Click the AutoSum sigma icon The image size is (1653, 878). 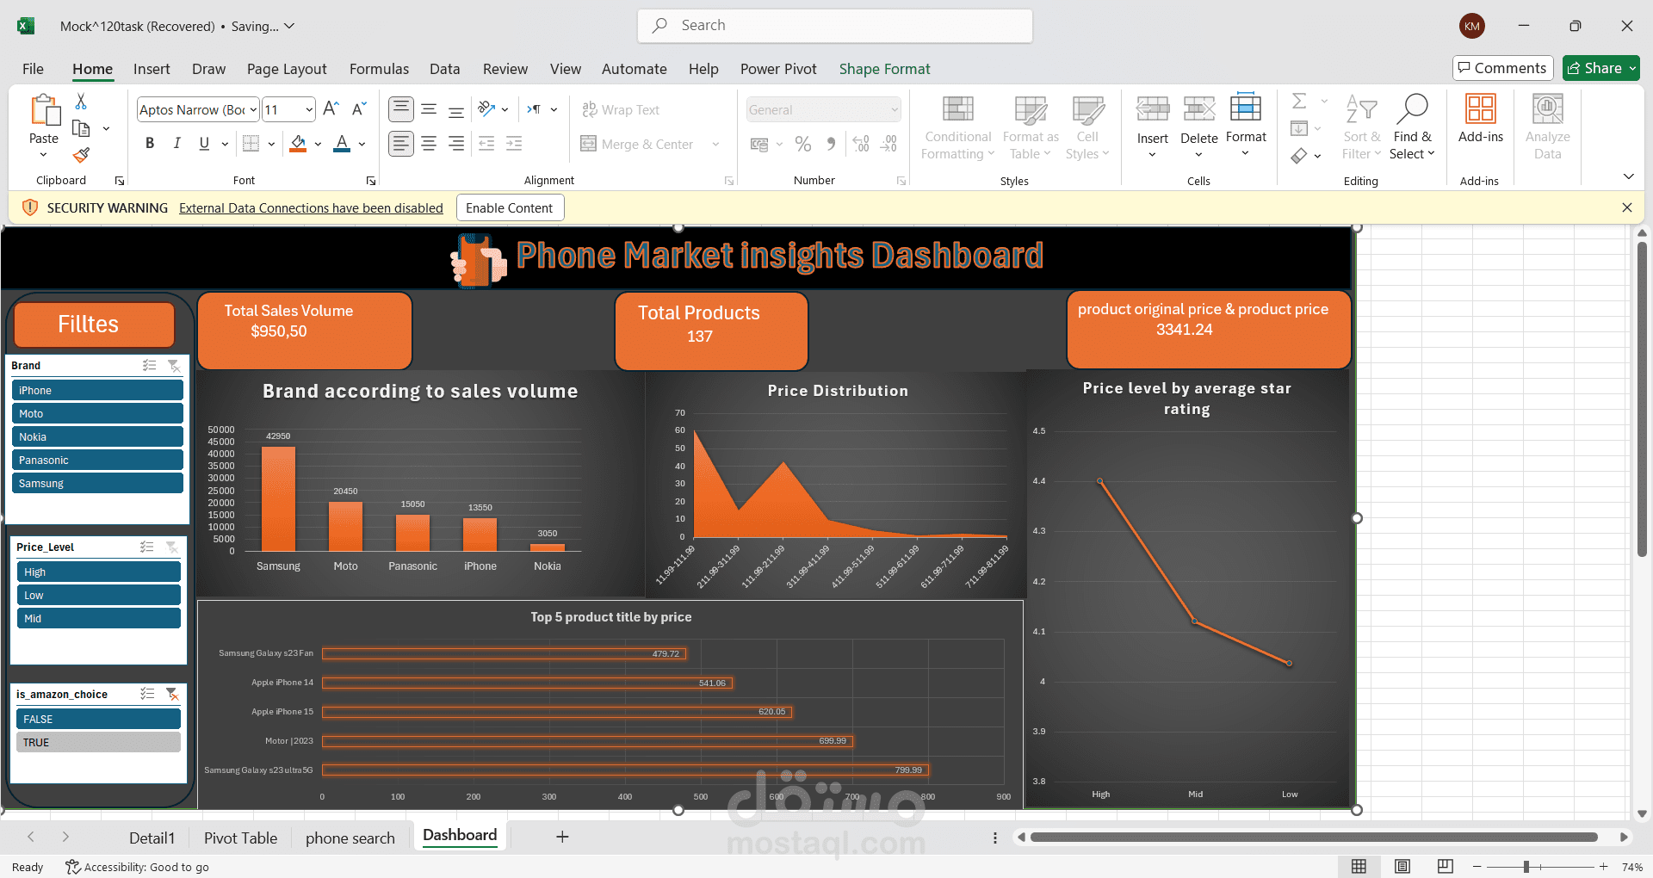click(x=1299, y=102)
